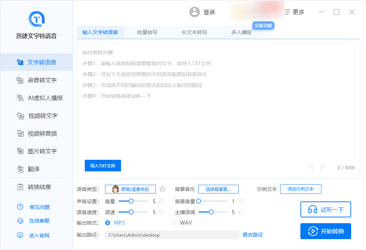Switch to the 批量转写 tab
Image resolution: width=366 pixels, height=250 pixels.
[147, 32]
